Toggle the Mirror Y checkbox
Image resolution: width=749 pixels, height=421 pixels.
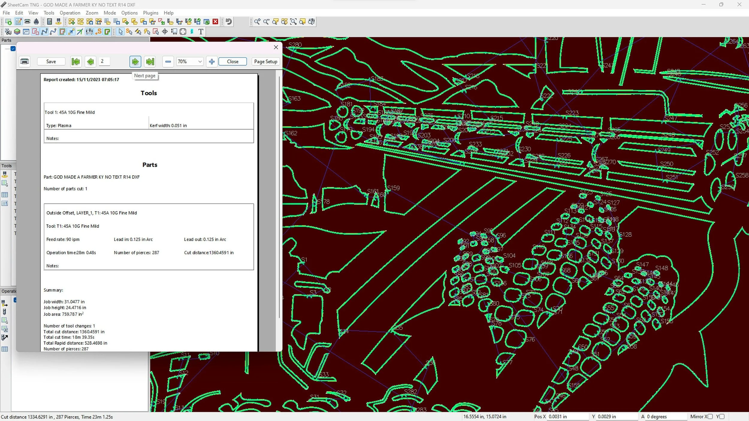[722, 417]
